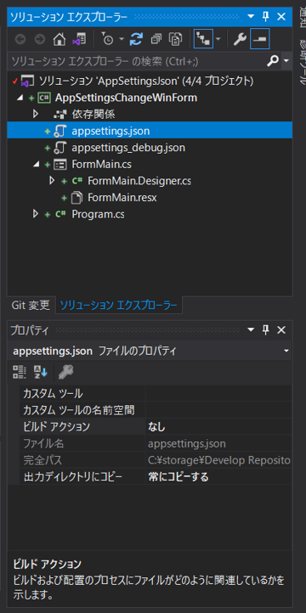Select the カスタム ツール property row
The height and width of the screenshot is (613, 306).
pos(156,393)
